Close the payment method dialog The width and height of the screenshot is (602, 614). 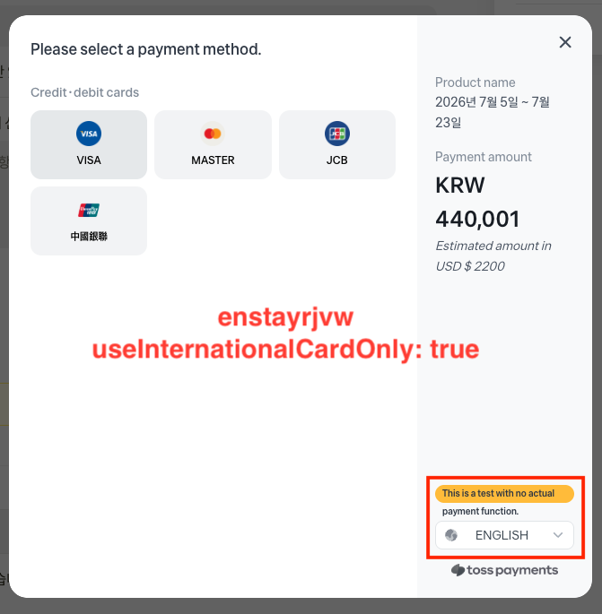564,42
